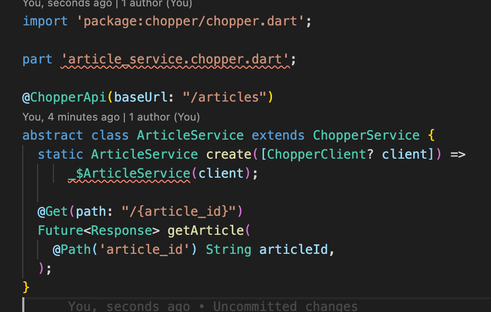Click the error-underlined _$ArticleService call
The height and width of the screenshot is (312, 491).
point(129,173)
